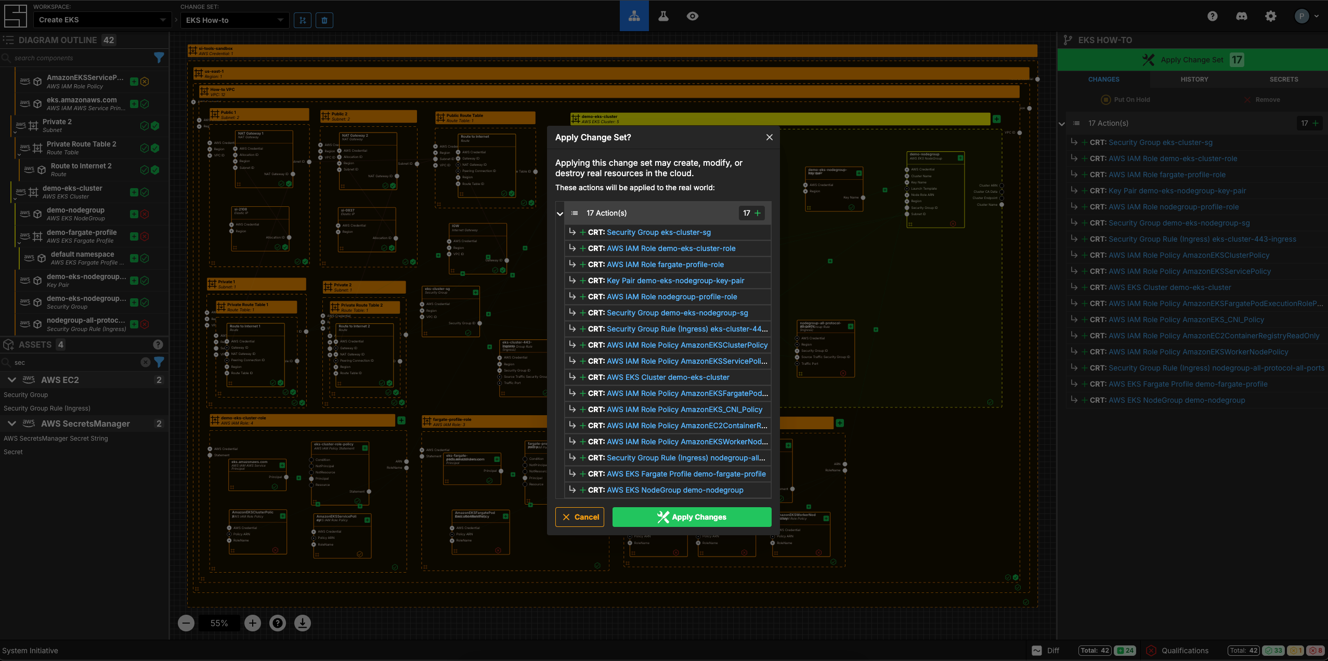Click the help question mark icon in top bar
This screenshot has height=661, width=1328.
tap(1212, 16)
